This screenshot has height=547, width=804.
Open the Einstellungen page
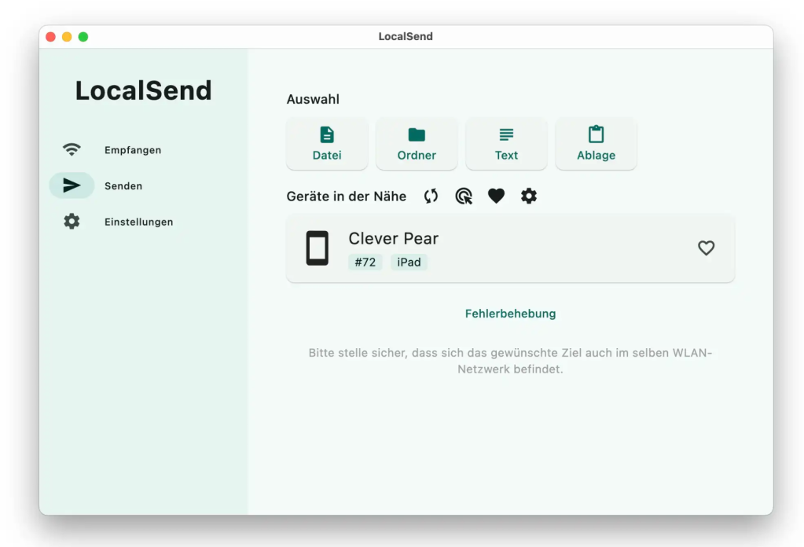click(138, 222)
